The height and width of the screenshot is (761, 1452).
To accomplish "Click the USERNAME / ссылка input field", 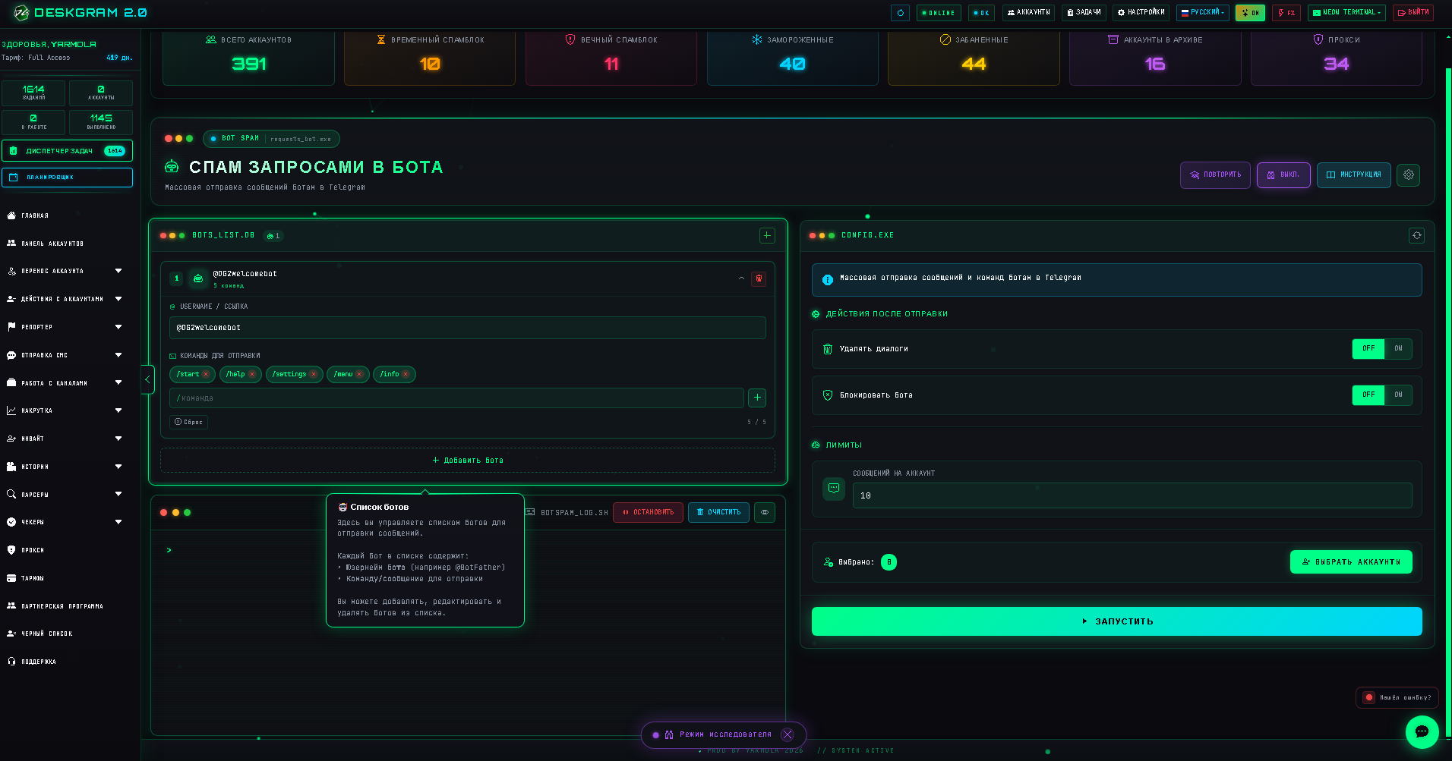I will pos(467,328).
